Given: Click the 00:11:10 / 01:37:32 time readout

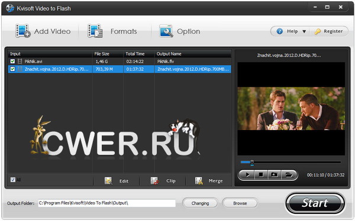Looking at the screenshot, I should click(x=325, y=175).
